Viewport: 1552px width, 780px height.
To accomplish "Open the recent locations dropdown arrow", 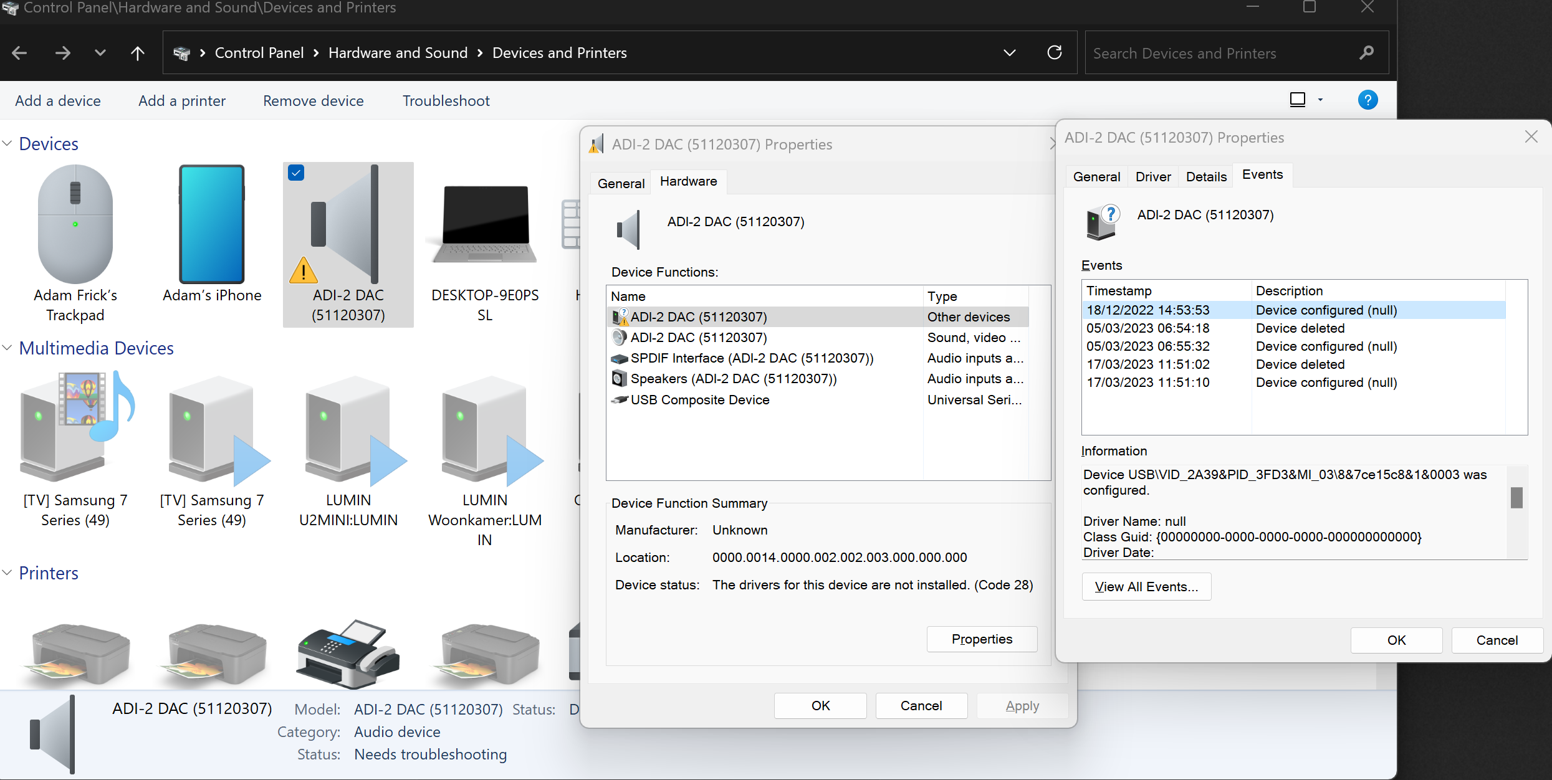I will 100,53.
